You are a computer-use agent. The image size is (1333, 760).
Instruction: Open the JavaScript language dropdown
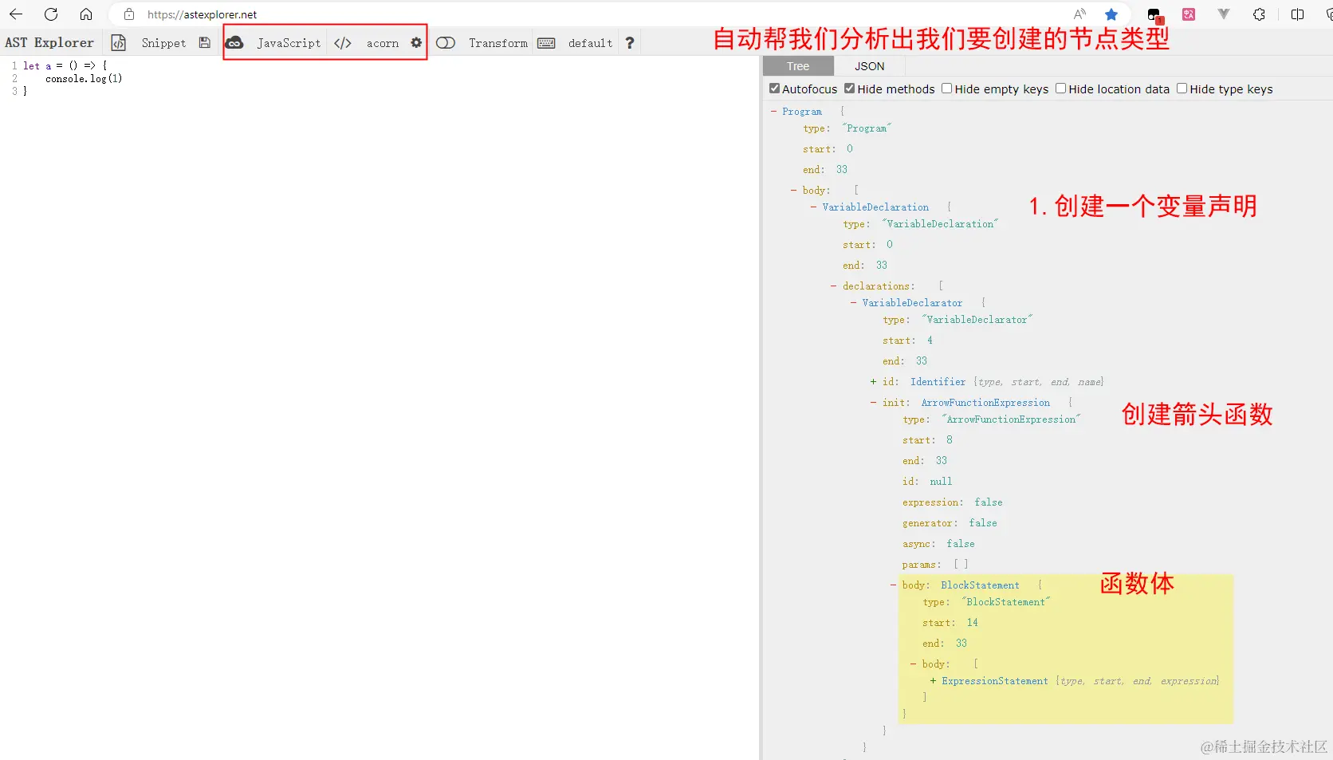tap(289, 43)
